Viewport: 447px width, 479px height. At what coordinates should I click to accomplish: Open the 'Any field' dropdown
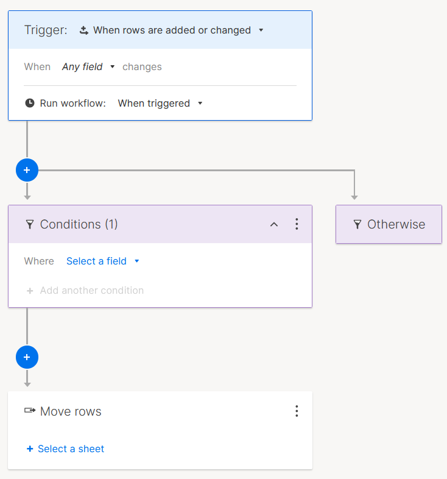pos(88,66)
